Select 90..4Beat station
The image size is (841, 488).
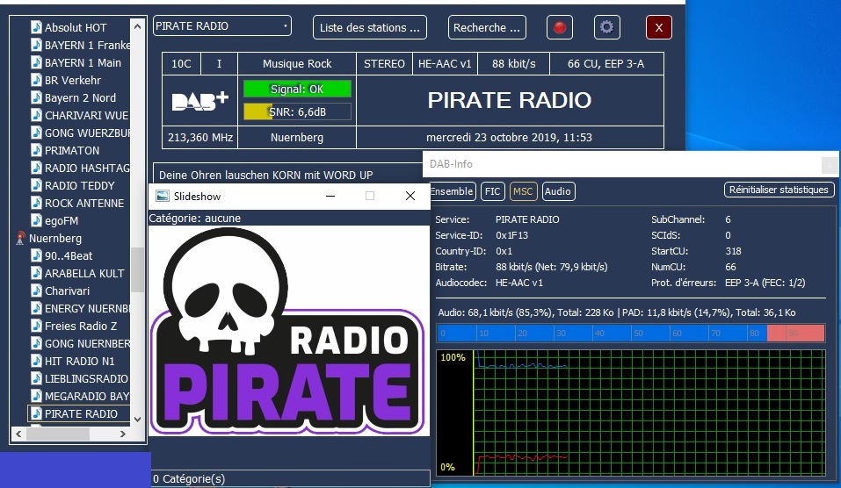point(69,255)
